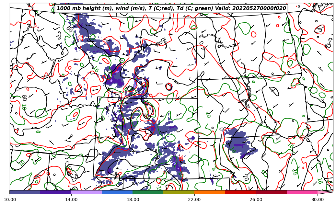Image resolution: width=336 pixels, height=205 pixels.
Task: Select the slate-blue 10–12 colorbar segment
Action: tap(25, 192)
